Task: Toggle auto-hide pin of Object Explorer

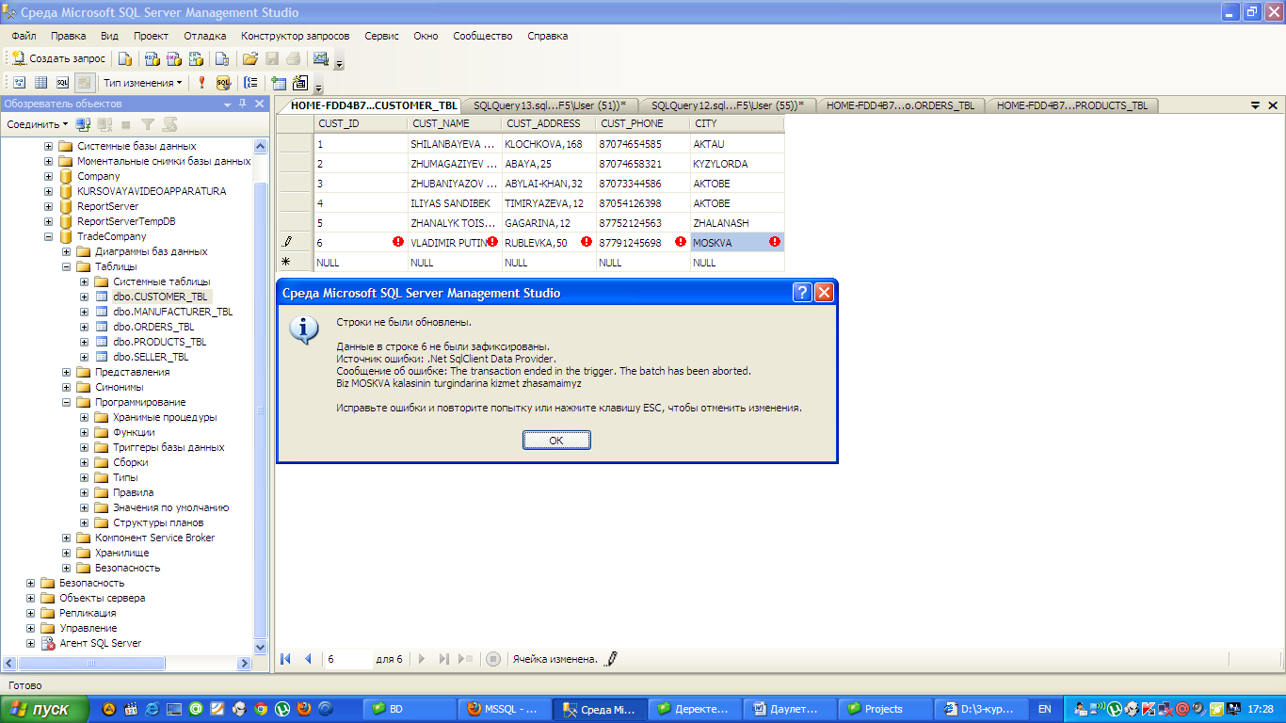Action: tap(243, 104)
